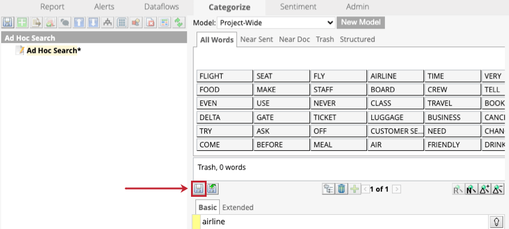Select the Categorize tab
Viewport: 509px width, 229px height.
pos(229,7)
